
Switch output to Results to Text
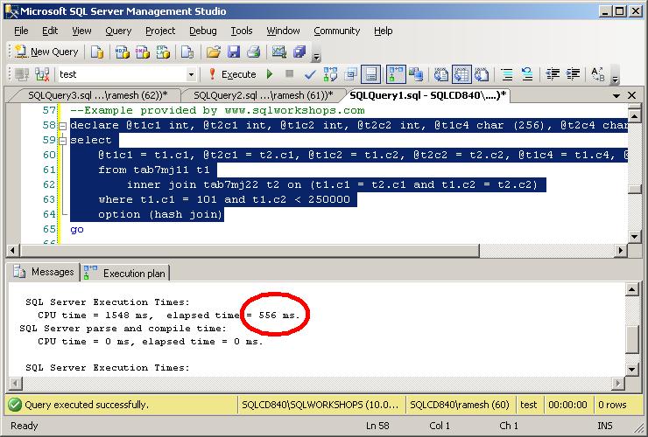[441, 74]
